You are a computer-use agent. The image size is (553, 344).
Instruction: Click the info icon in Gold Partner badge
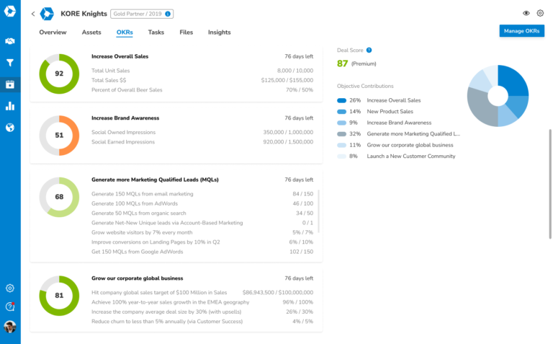[168, 14]
